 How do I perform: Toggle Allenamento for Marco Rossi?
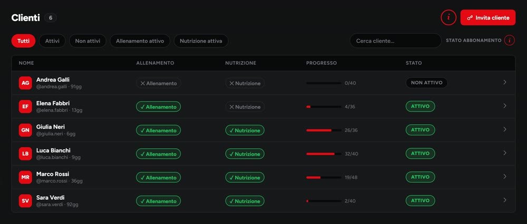[158, 177]
